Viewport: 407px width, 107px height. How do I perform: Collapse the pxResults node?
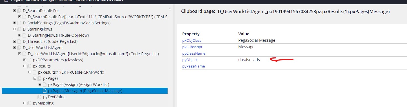[25, 66]
